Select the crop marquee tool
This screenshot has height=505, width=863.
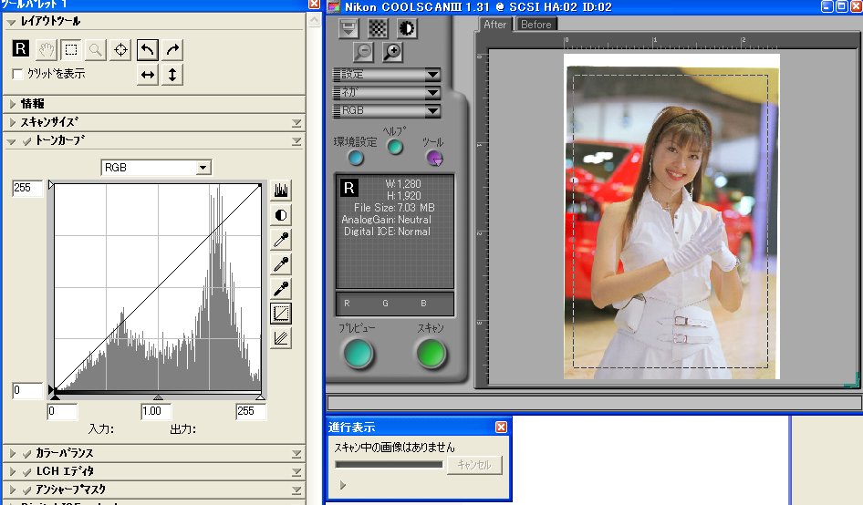point(71,49)
